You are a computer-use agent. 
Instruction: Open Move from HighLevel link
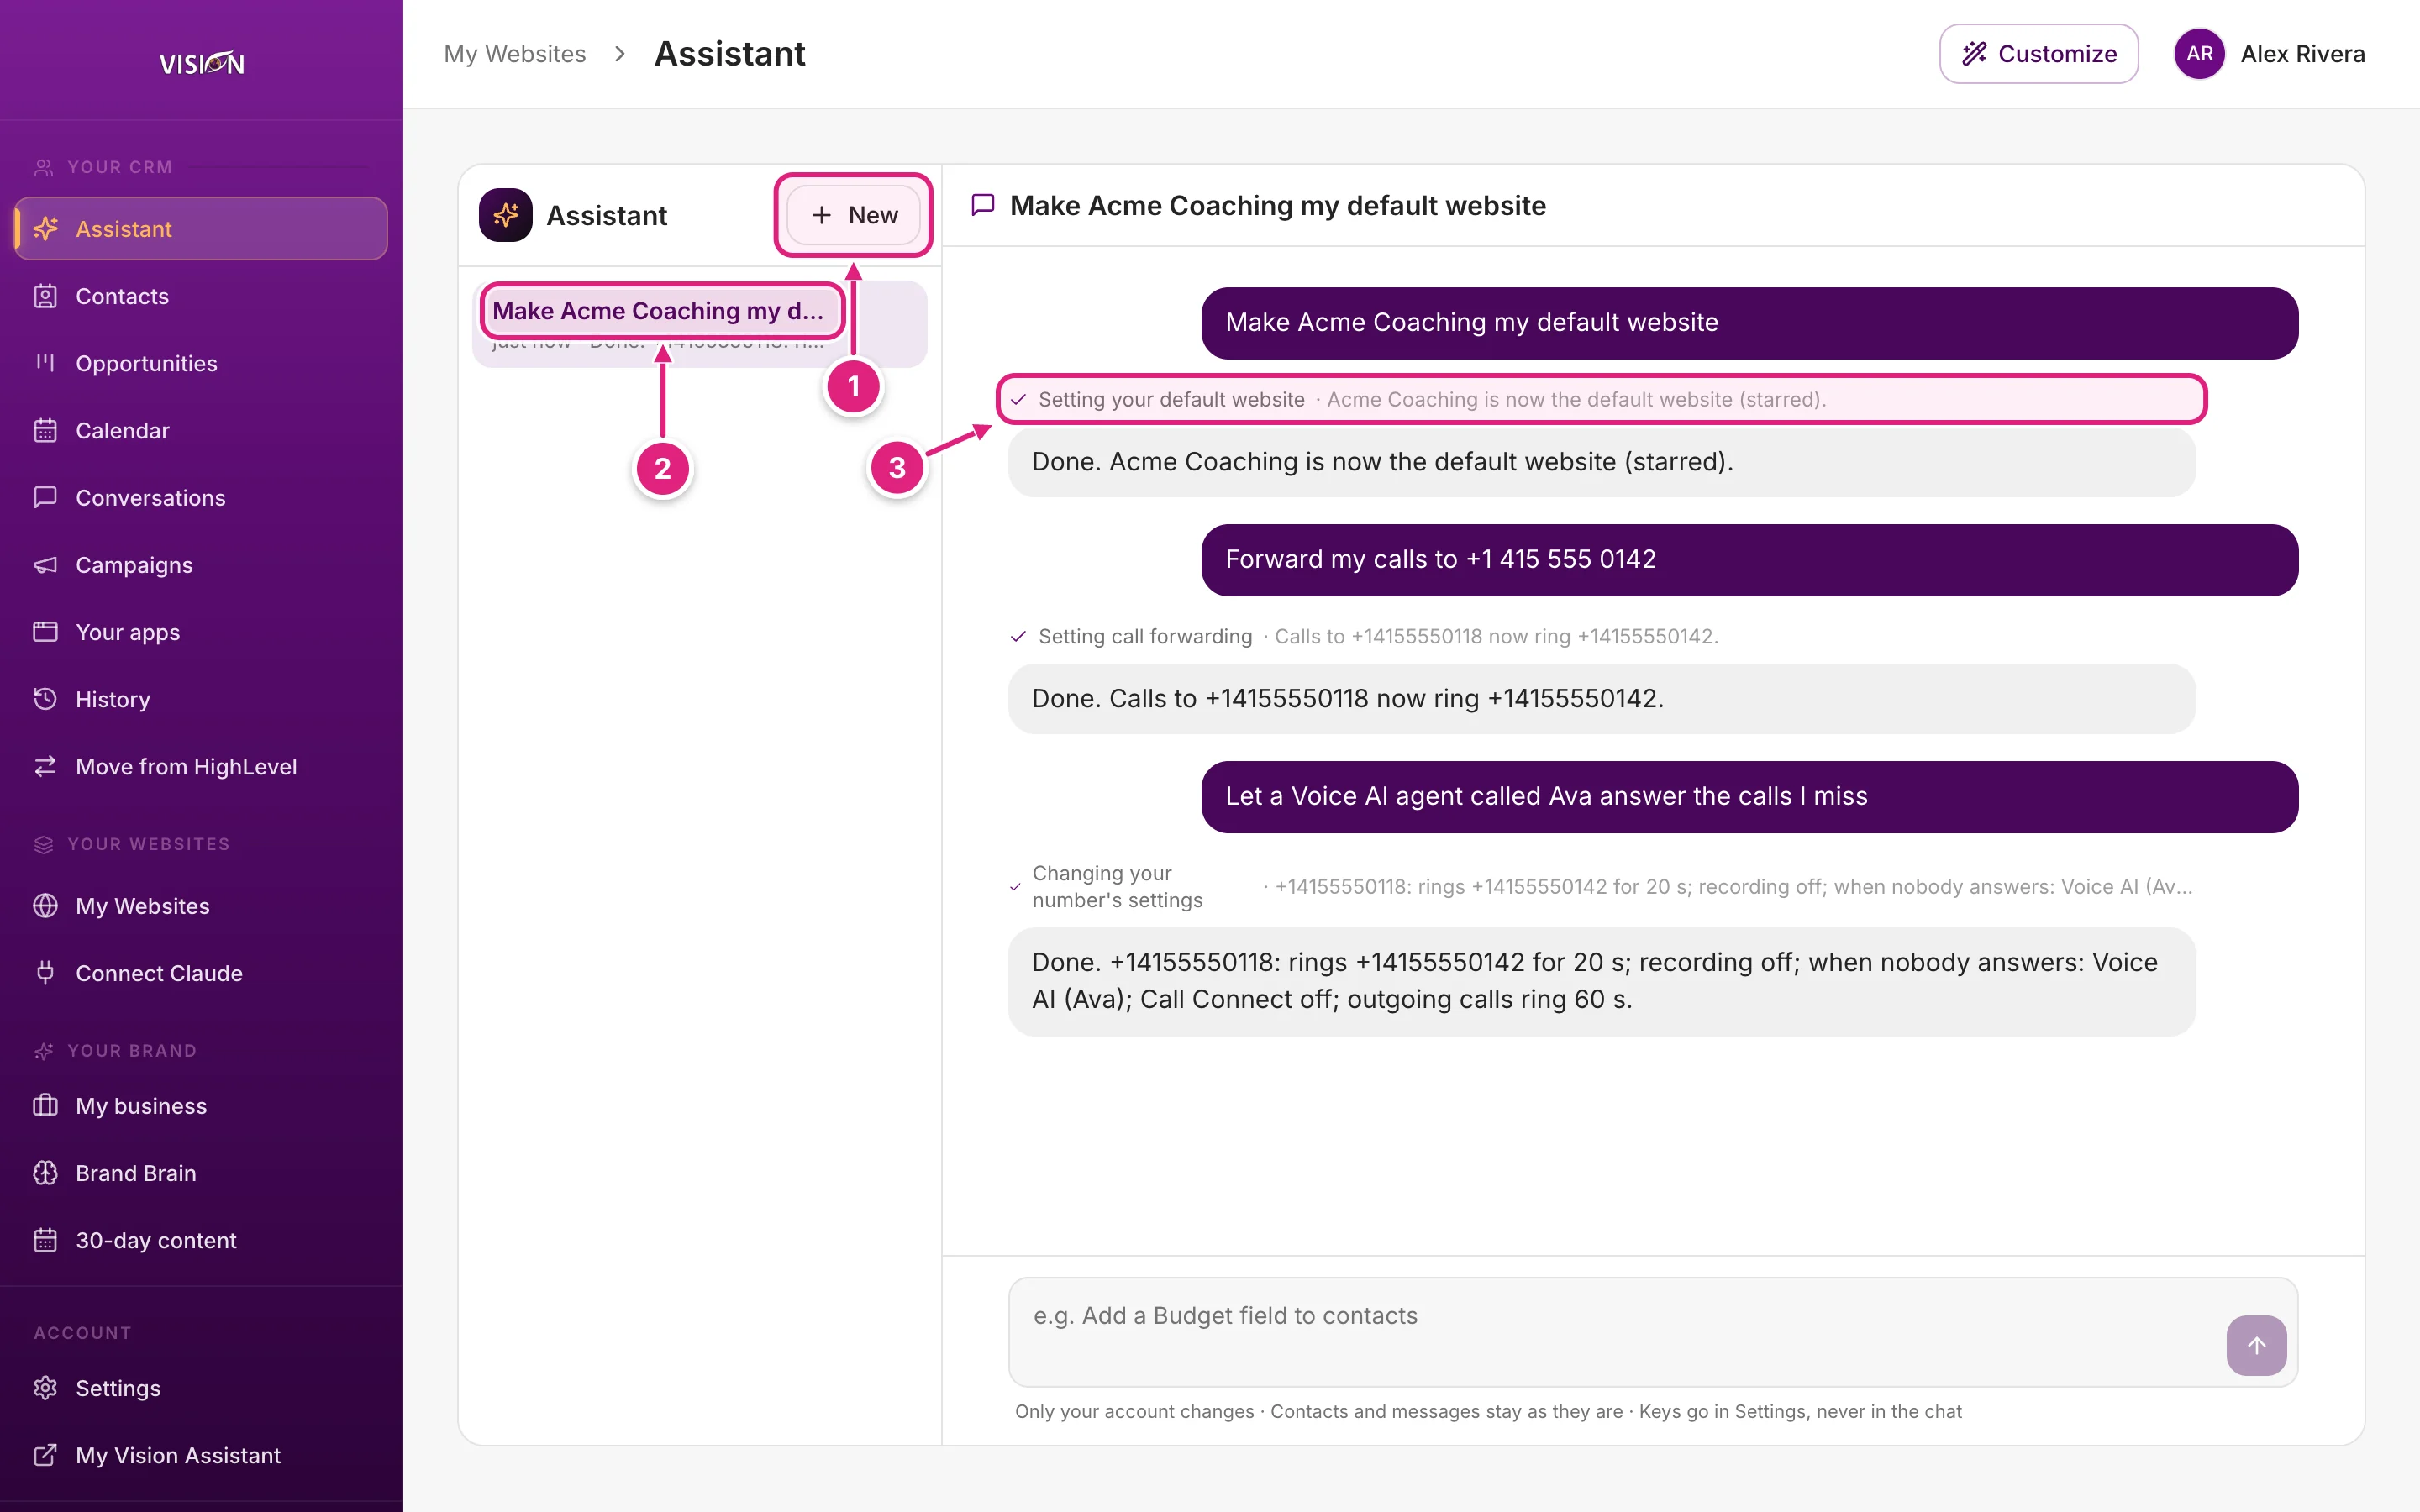[x=201, y=766]
